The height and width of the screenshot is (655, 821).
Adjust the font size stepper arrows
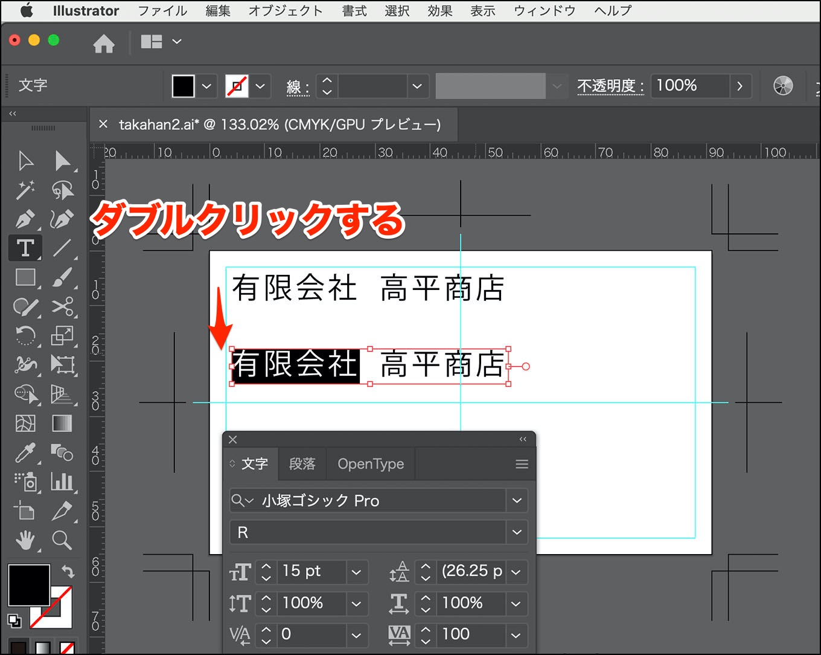click(266, 572)
